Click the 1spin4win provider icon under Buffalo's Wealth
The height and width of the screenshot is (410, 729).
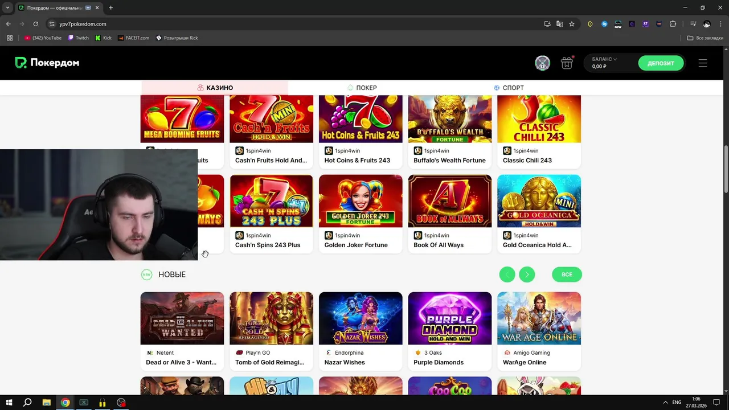[x=418, y=151]
